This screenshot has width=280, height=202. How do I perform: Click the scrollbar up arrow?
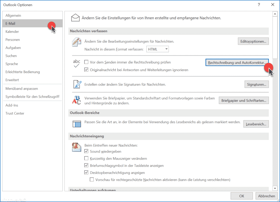click(275, 14)
